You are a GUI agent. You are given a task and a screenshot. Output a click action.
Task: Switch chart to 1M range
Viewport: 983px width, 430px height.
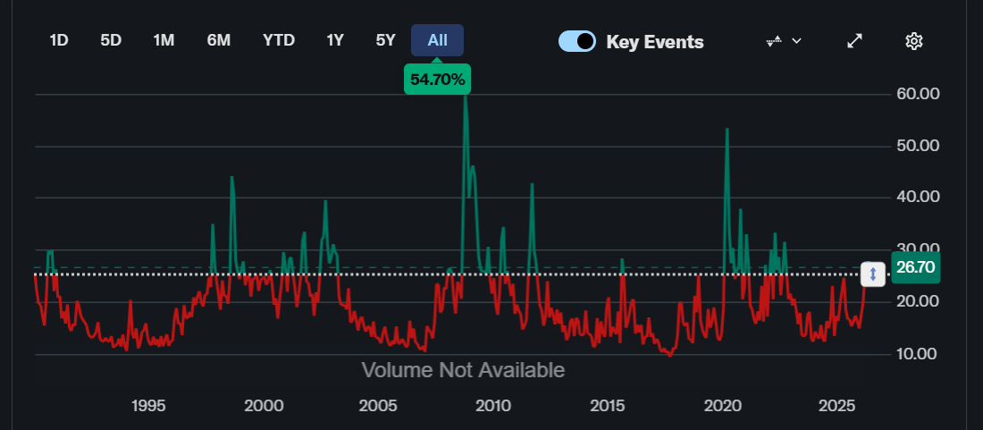[x=164, y=41]
